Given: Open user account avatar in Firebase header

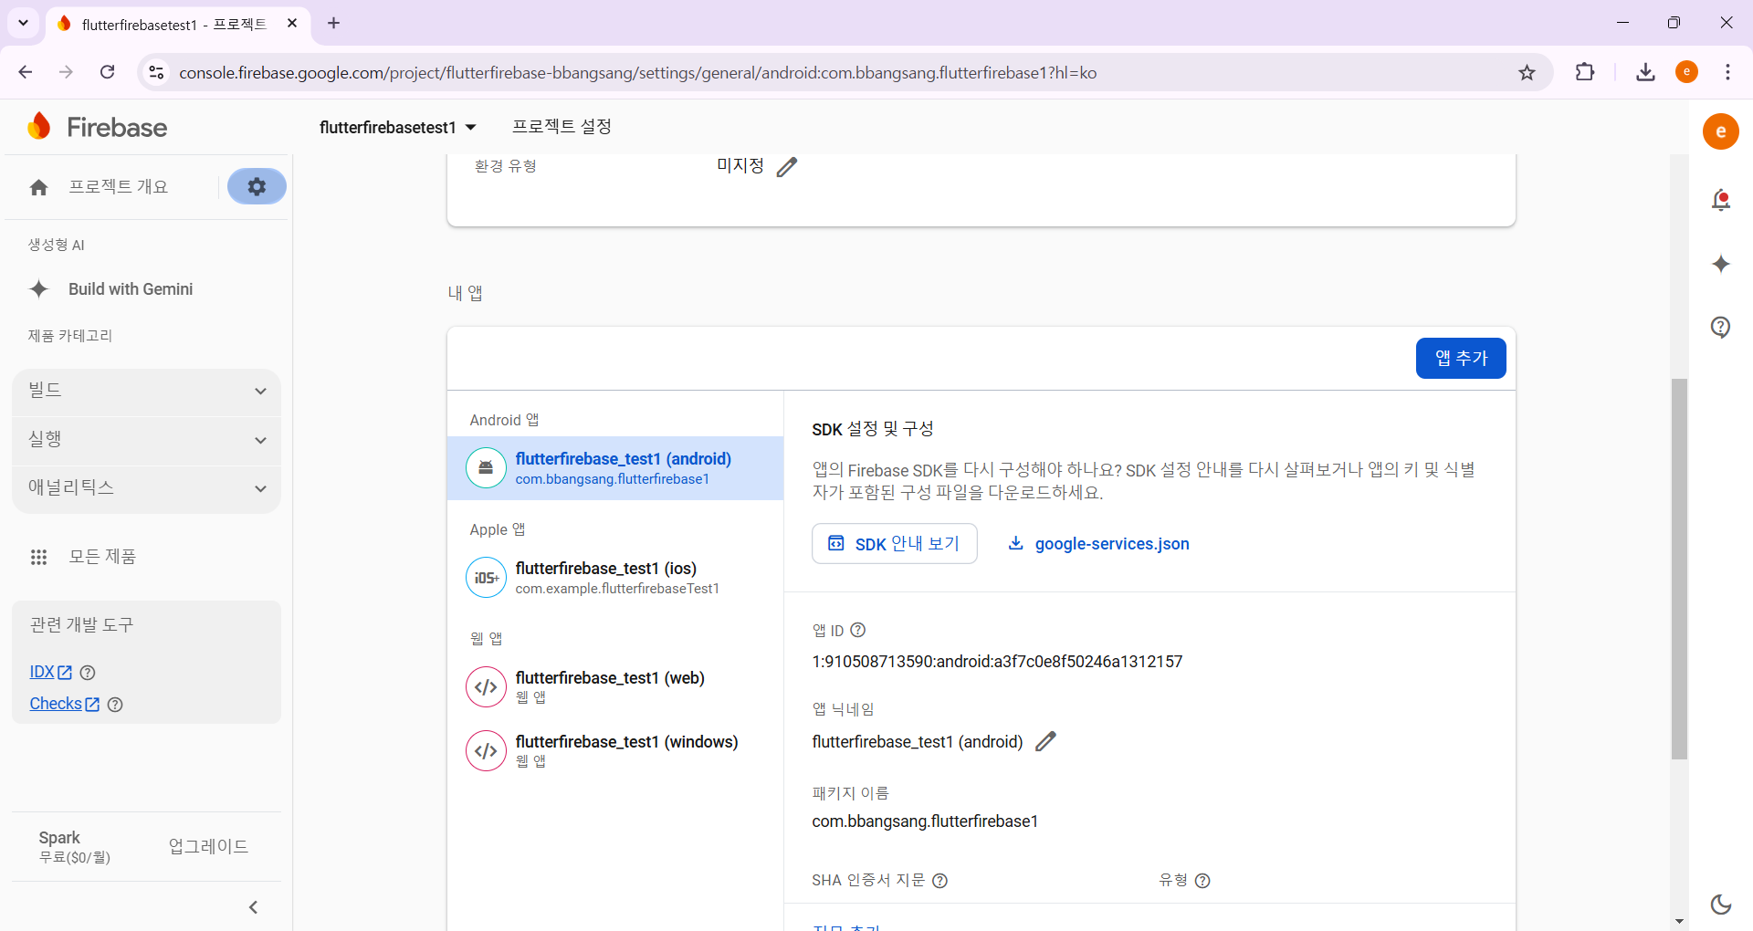Looking at the screenshot, I should pyautogui.click(x=1721, y=131).
